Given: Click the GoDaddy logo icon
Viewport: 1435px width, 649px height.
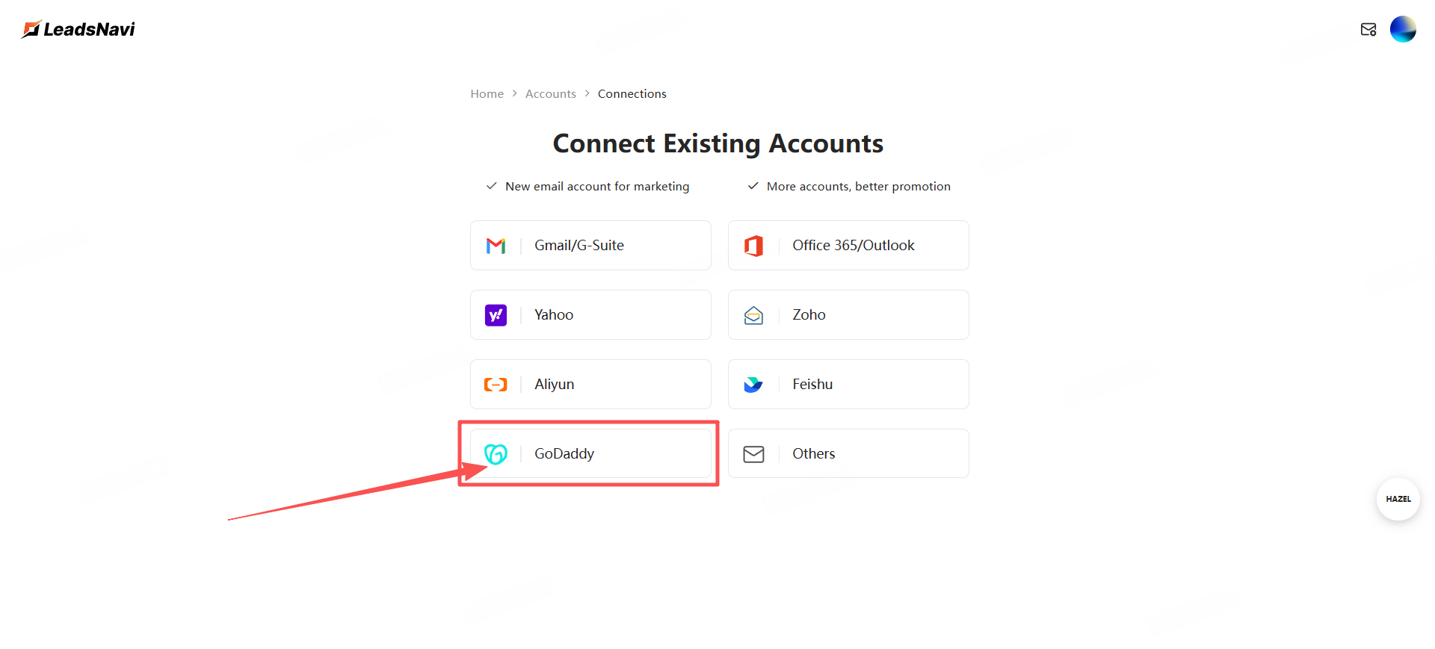Looking at the screenshot, I should coord(496,454).
